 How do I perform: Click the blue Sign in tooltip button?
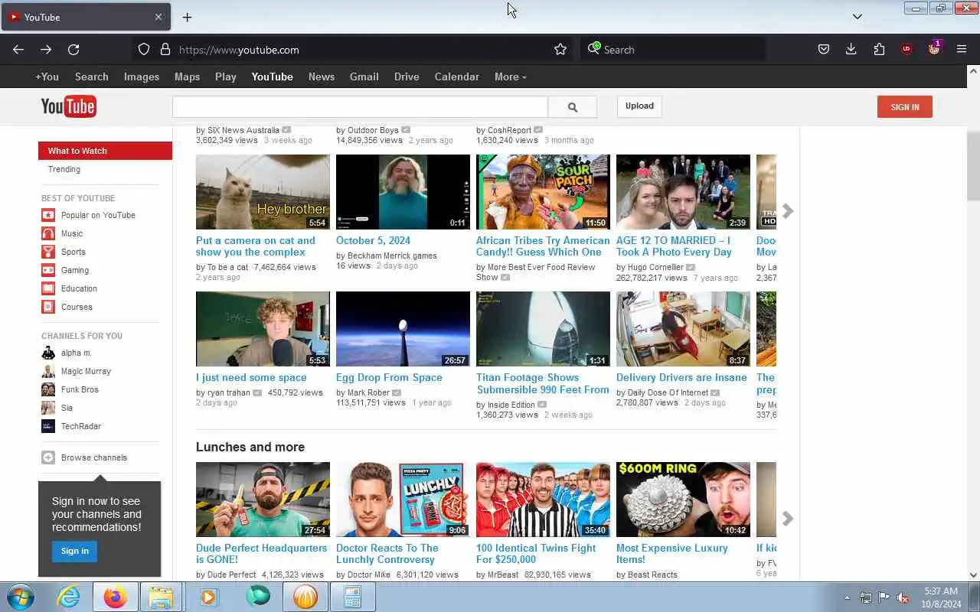(75, 551)
